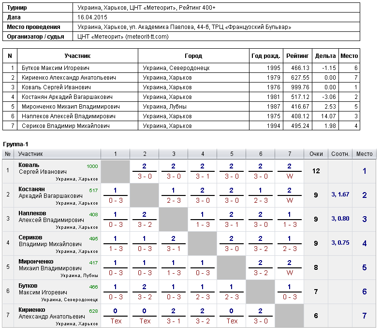
Task: Click 'Украина, Северодонецк' under Бутков in grid
Action: pos(70,300)
